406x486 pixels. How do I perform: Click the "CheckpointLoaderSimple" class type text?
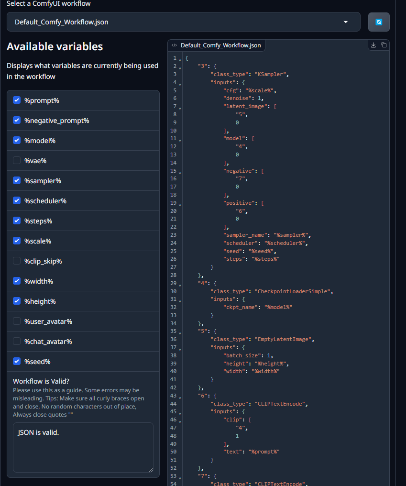pos(292,291)
